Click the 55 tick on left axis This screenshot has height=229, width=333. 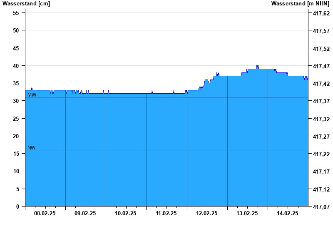16,13
